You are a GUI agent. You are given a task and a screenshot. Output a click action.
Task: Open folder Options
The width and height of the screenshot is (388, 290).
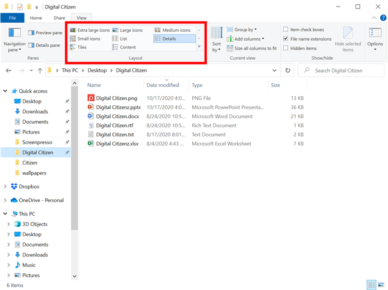(x=375, y=39)
